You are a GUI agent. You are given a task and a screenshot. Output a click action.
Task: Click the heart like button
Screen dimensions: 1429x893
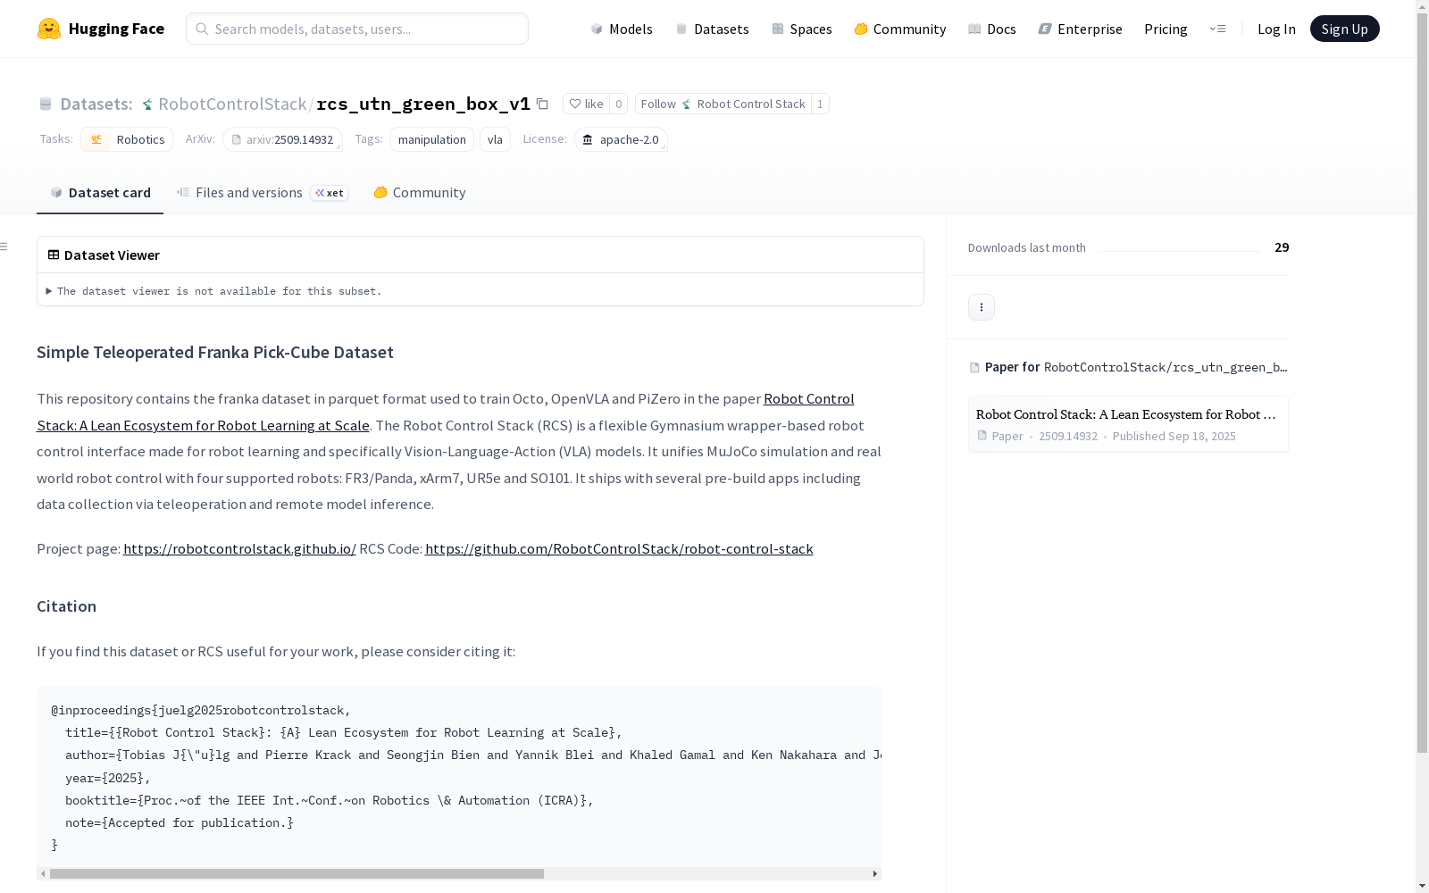(586, 104)
